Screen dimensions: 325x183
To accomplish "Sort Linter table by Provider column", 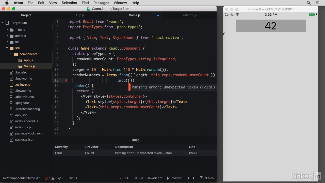I will (92, 147).
